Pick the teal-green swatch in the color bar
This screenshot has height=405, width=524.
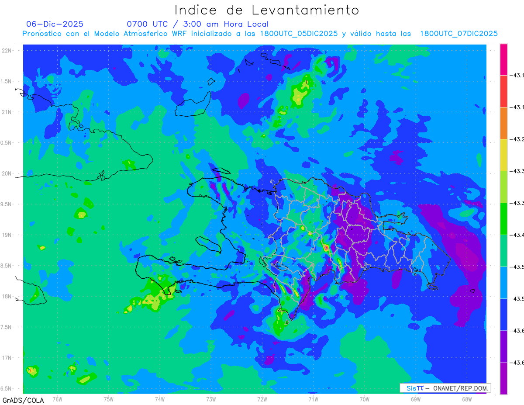pyautogui.click(x=503, y=251)
